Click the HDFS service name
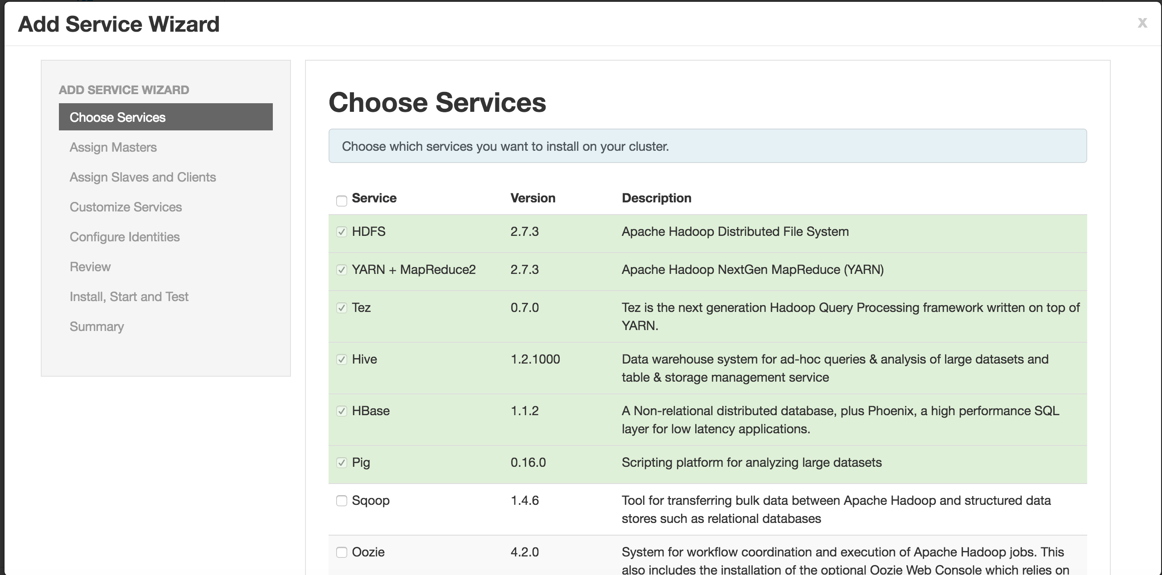 point(369,231)
